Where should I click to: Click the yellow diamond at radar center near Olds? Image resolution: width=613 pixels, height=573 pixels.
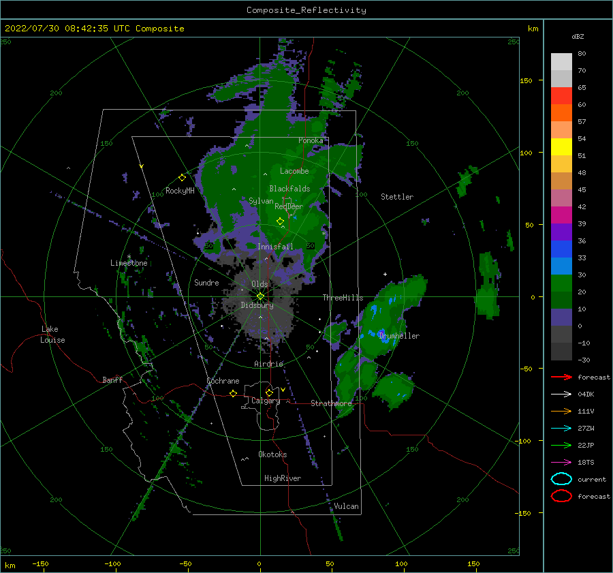(x=260, y=296)
